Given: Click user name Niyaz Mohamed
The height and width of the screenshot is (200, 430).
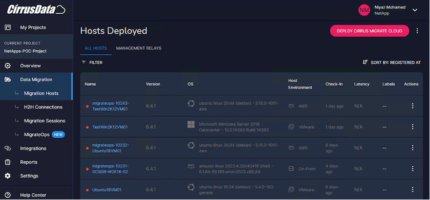Looking at the screenshot, I should pyautogui.click(x=390, y=7).
